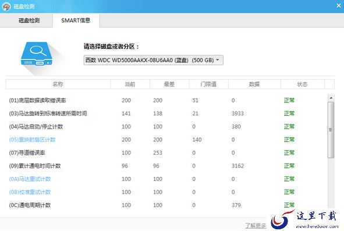
Task: Click worst value 138 in row 03
Action: (x=158, y=113)
